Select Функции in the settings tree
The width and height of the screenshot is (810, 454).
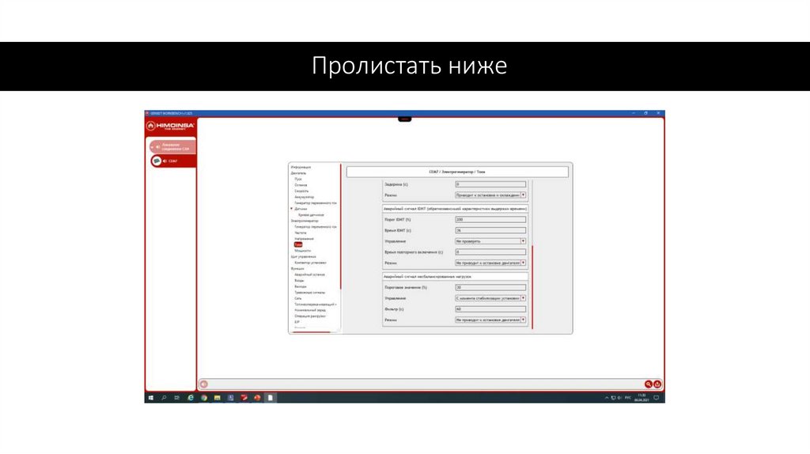pos(297,269)
